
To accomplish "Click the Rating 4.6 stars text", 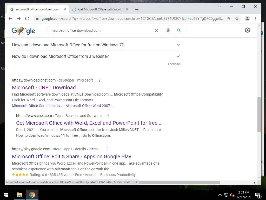I will [38, 175].
